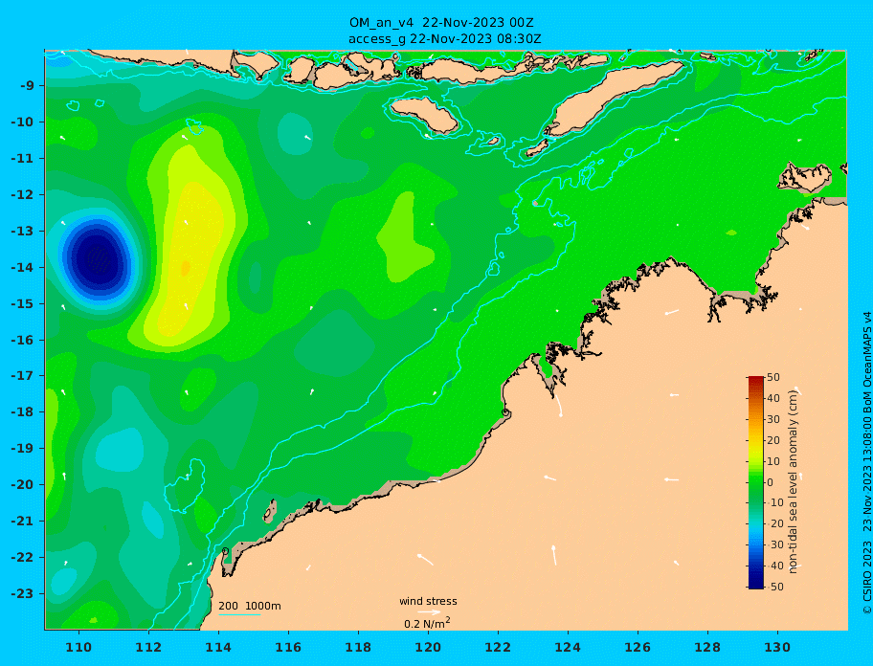Click the longitude axis label 118
Screen dimensions: 873x666
point(359,648)
